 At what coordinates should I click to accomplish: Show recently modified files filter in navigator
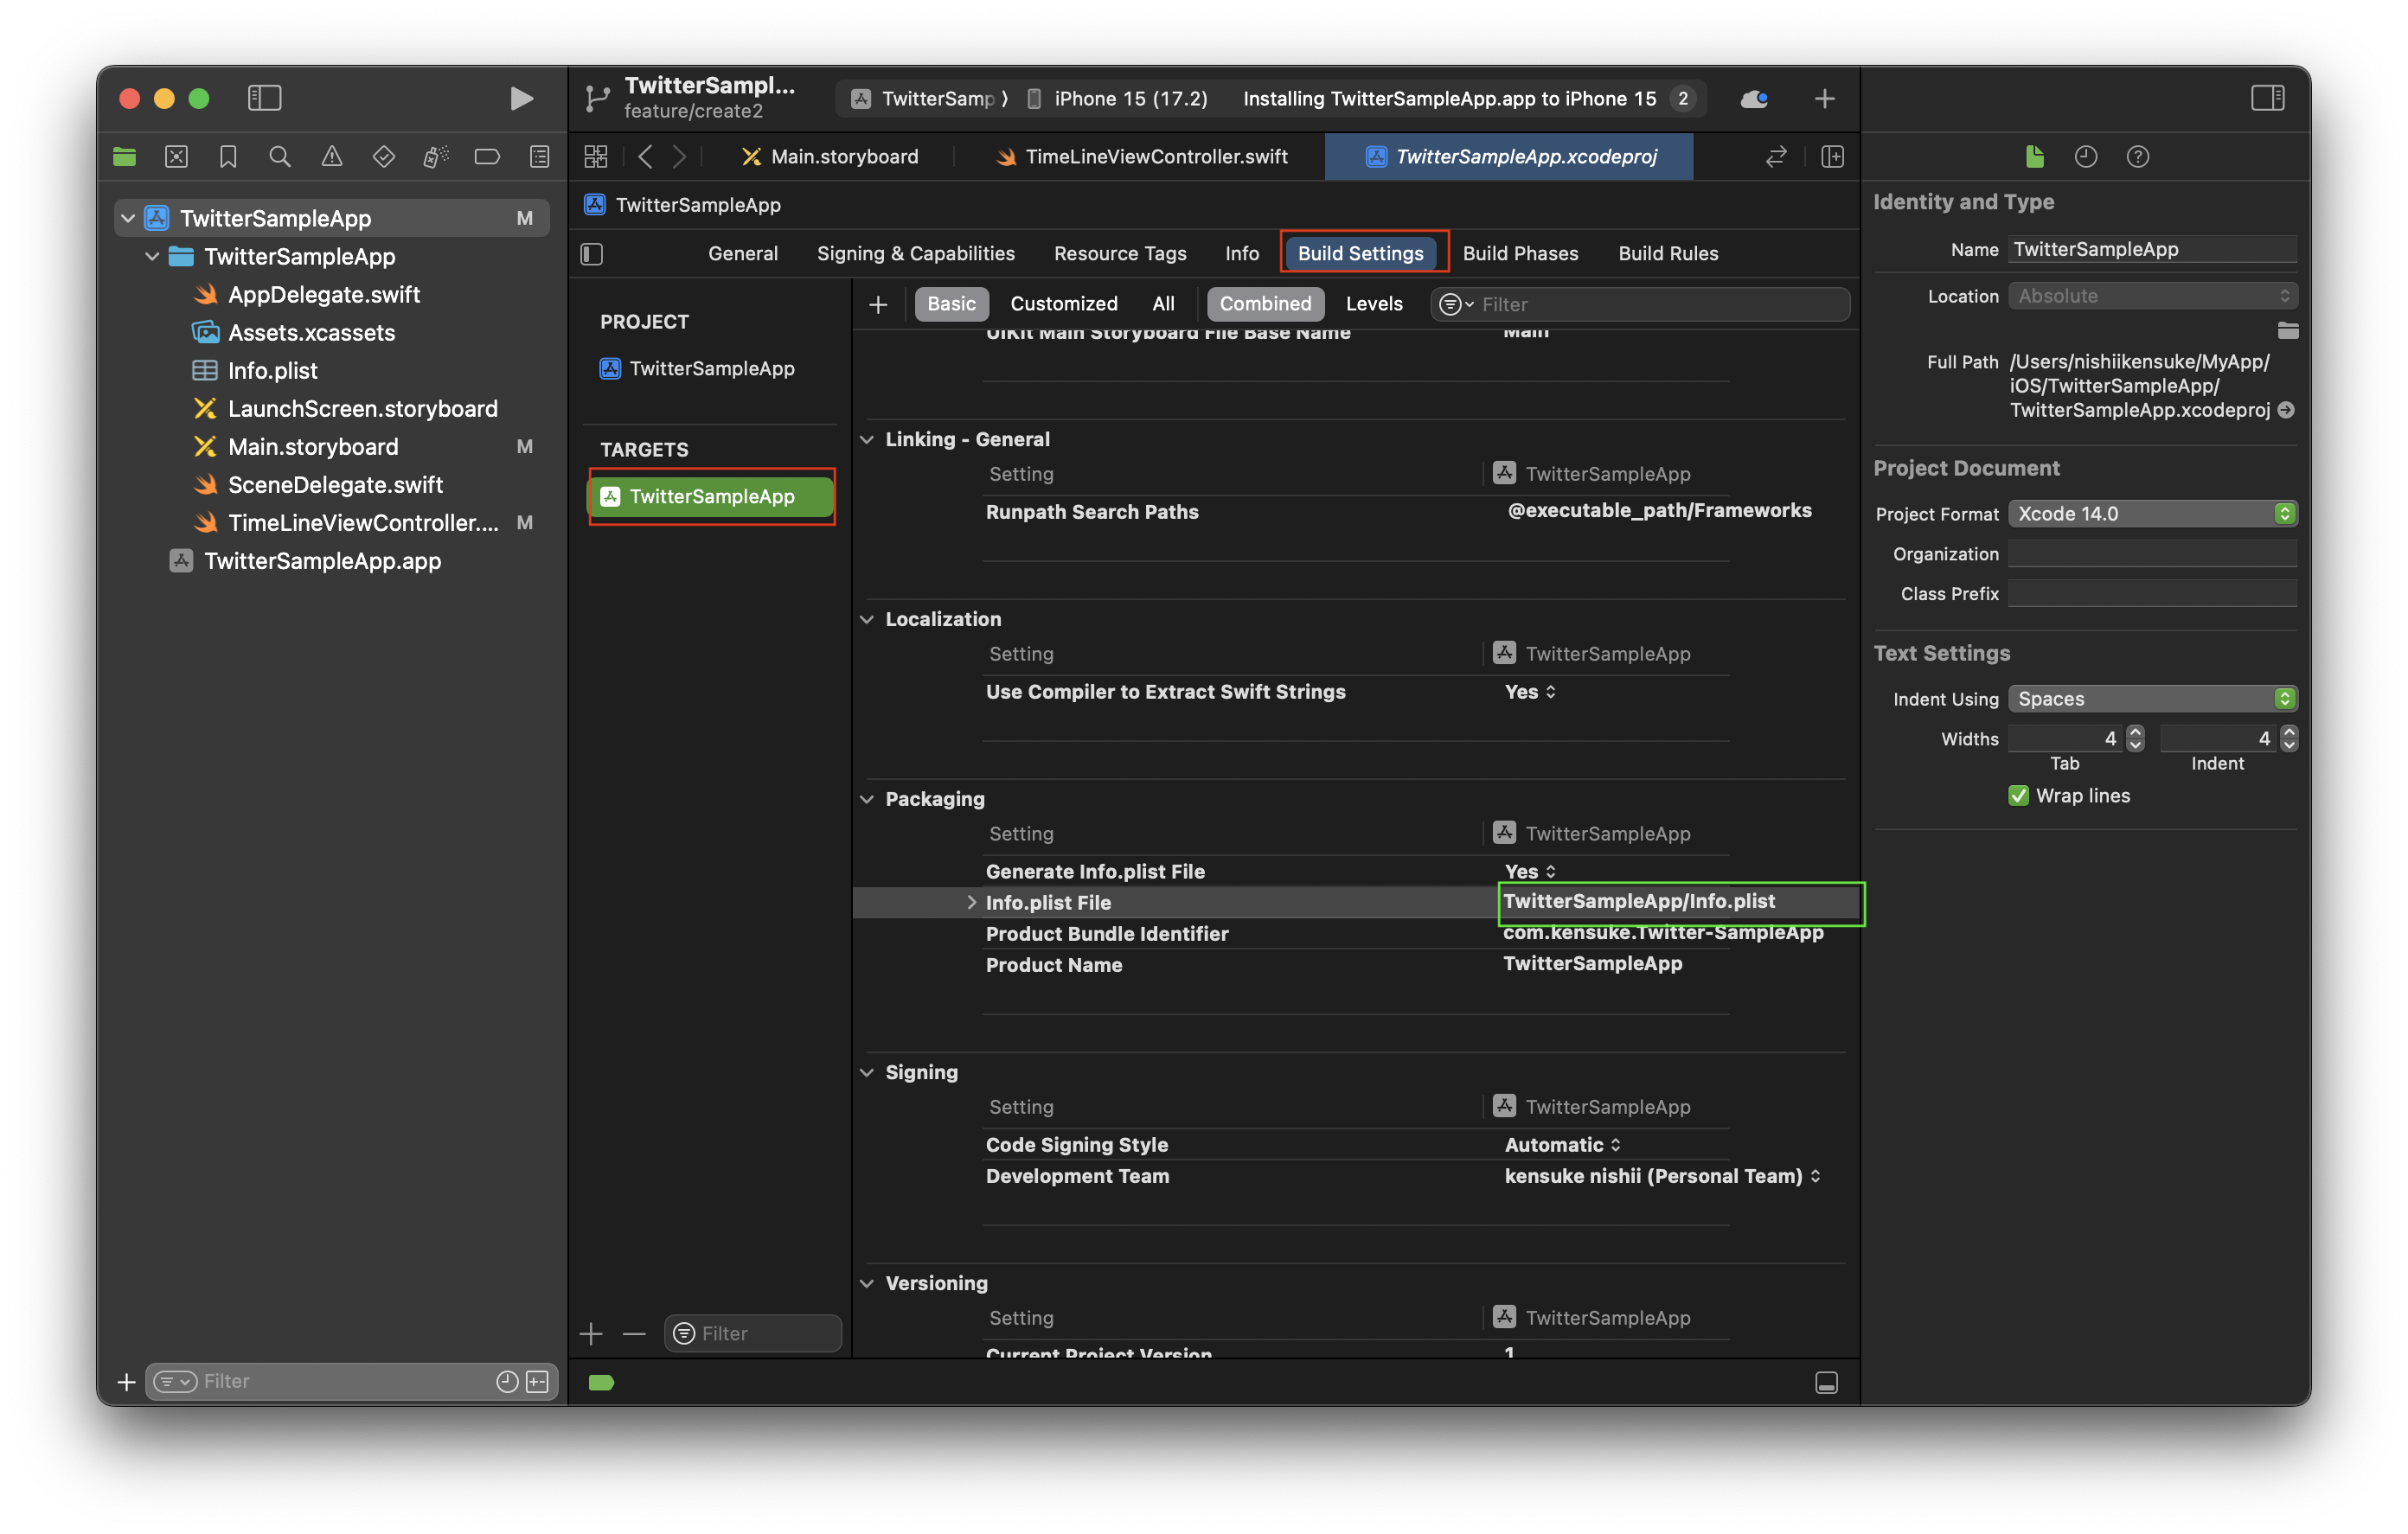pyautogui.click(x=507, y=1381)
